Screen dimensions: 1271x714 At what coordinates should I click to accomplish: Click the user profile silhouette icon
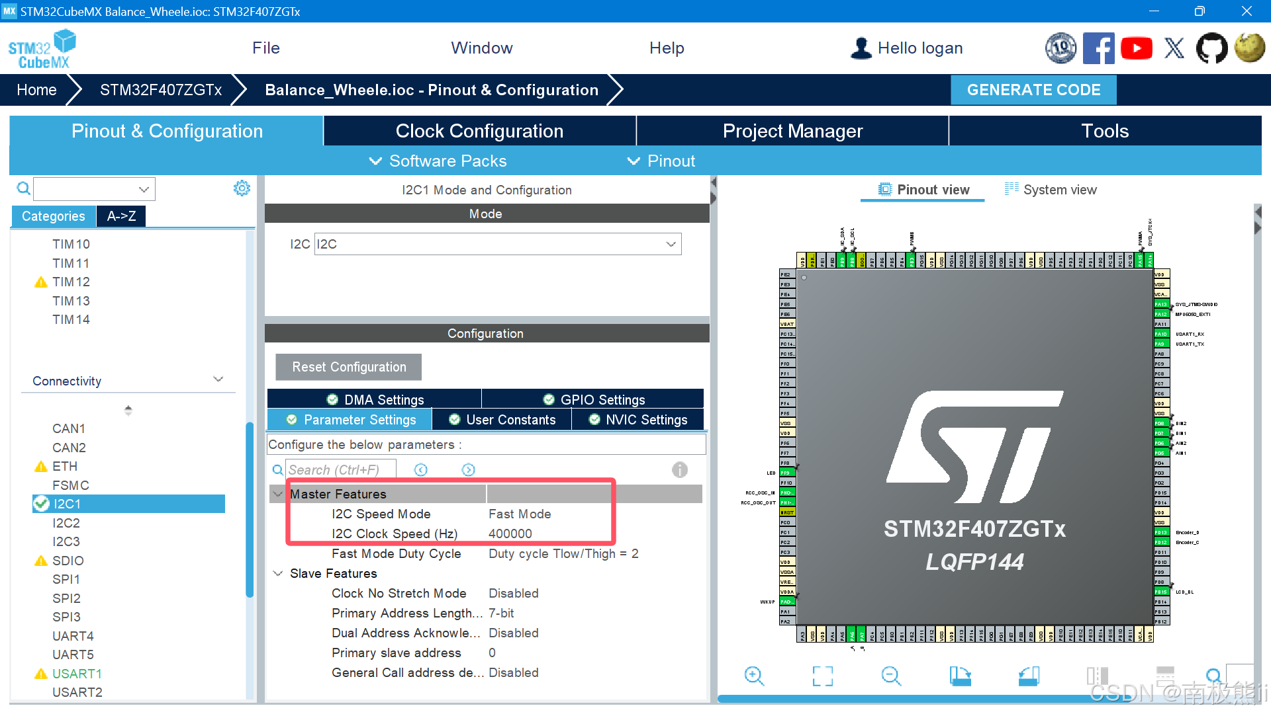pos(861,48)
